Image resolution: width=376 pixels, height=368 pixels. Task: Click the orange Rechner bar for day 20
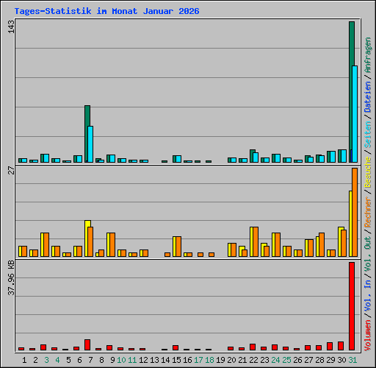234,250
